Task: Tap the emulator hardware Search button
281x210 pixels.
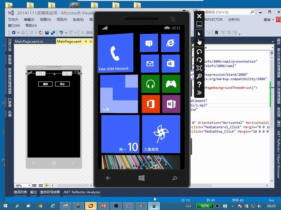Action: click(175, 178)
